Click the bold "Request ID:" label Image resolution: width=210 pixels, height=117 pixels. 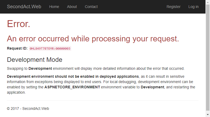[x=17, y=48]
